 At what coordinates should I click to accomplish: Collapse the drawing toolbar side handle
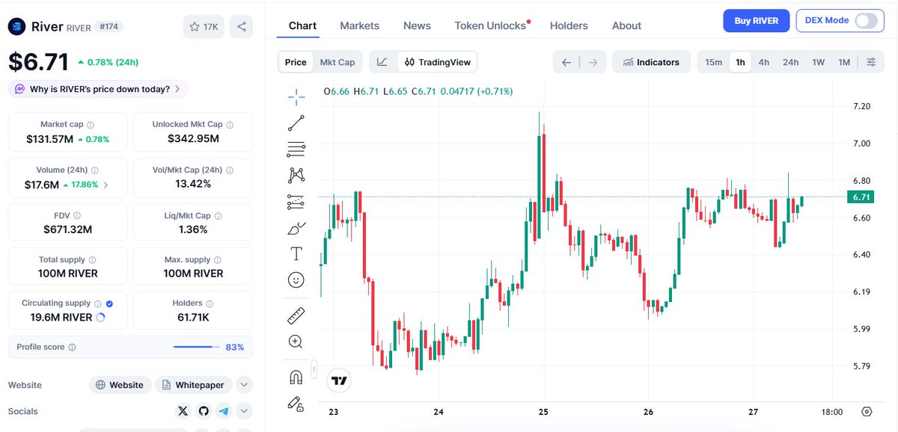314,369
